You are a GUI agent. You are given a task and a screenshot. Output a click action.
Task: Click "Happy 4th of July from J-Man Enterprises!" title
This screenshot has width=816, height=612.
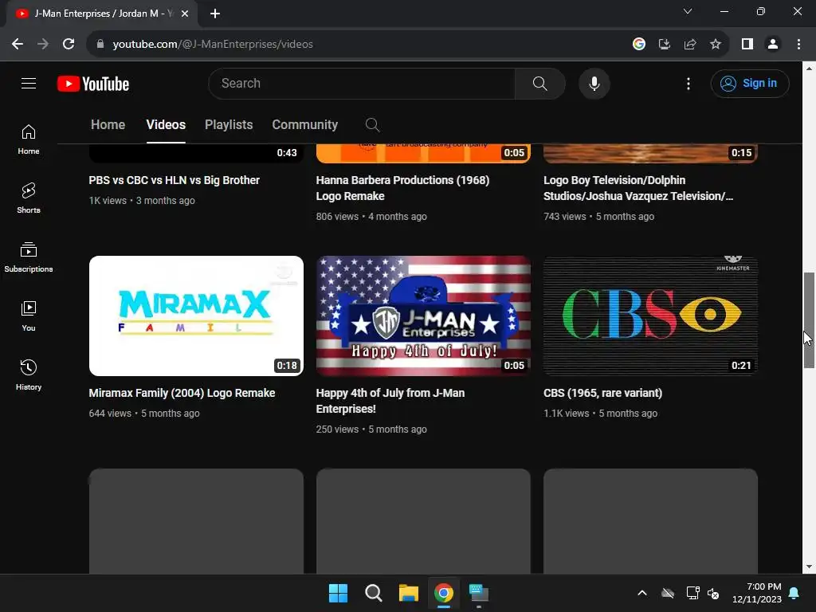click(x=390, y=401)
